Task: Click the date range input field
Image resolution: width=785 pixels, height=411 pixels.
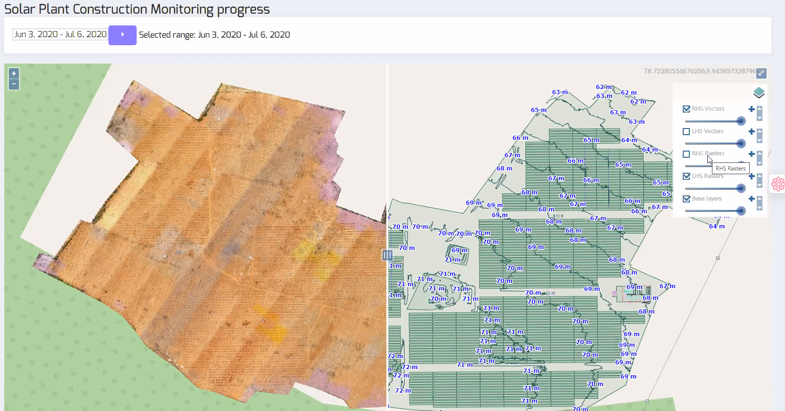Action: tap(60, 34)
